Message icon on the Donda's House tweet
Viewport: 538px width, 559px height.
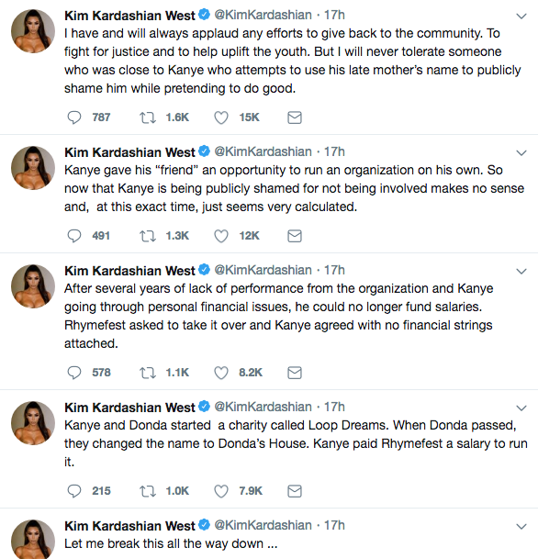coord(295,491)
